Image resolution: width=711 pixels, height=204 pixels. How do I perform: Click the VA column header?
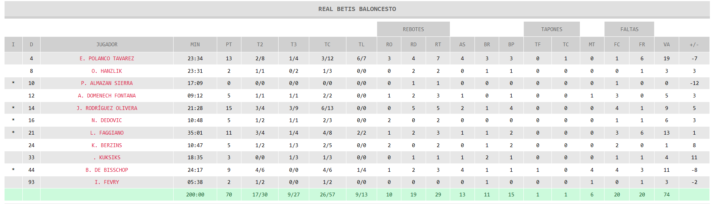[x=667, y=44]
